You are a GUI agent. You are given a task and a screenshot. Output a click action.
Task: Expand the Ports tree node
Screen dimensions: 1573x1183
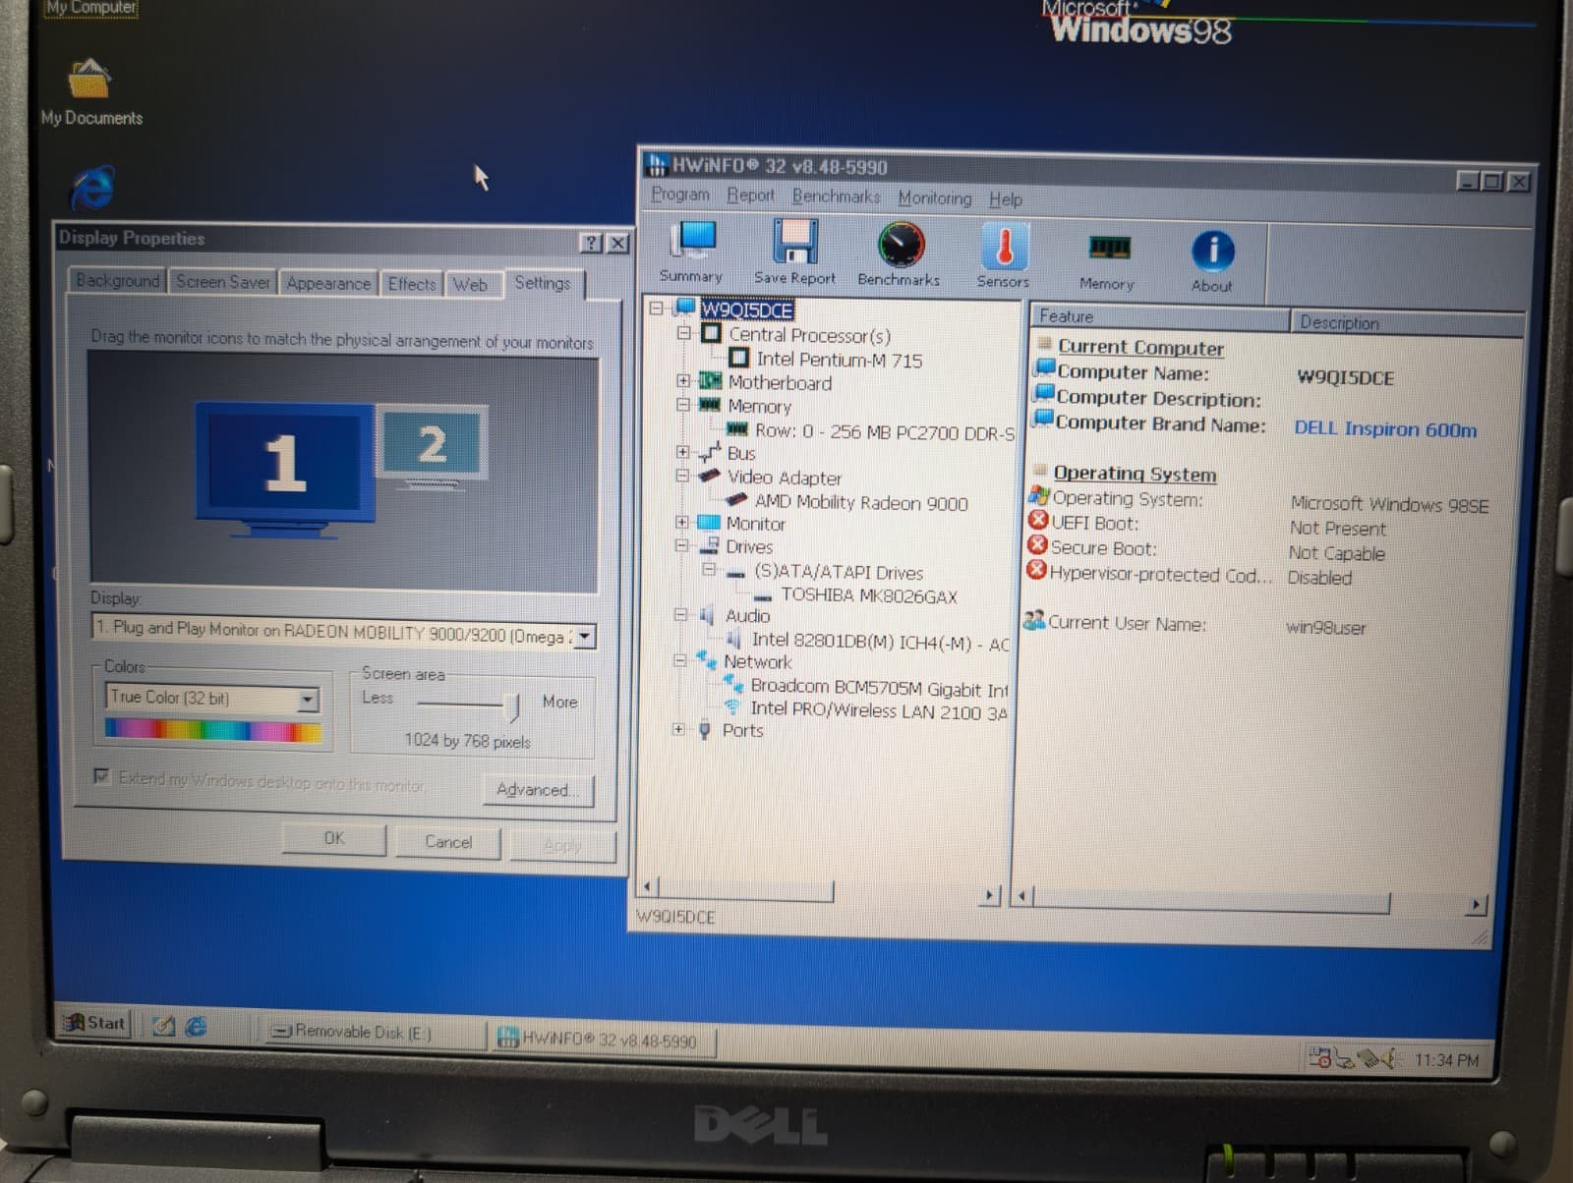point(678,729)
